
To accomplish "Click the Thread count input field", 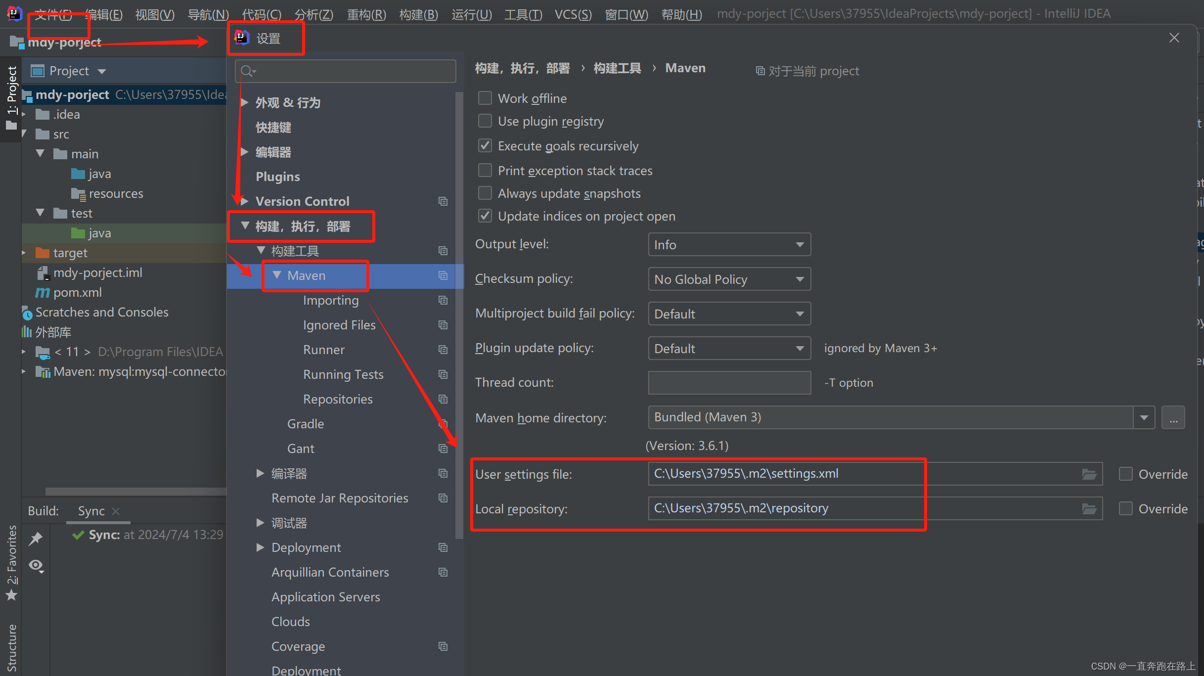I will (729, 381).
